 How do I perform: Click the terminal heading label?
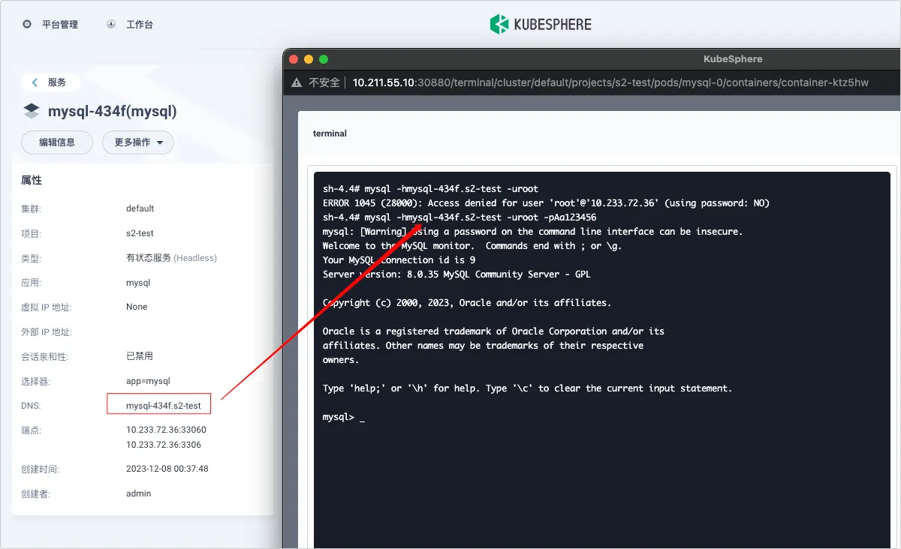[330, 133]
